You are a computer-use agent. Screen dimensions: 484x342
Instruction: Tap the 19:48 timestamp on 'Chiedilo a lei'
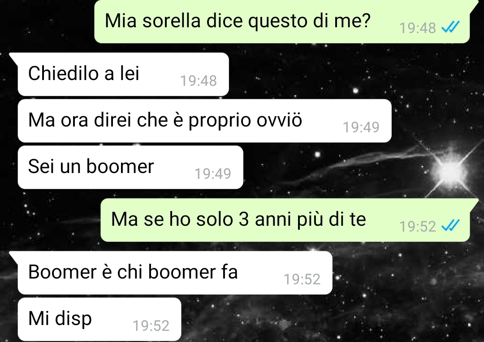tap(199, 80)
